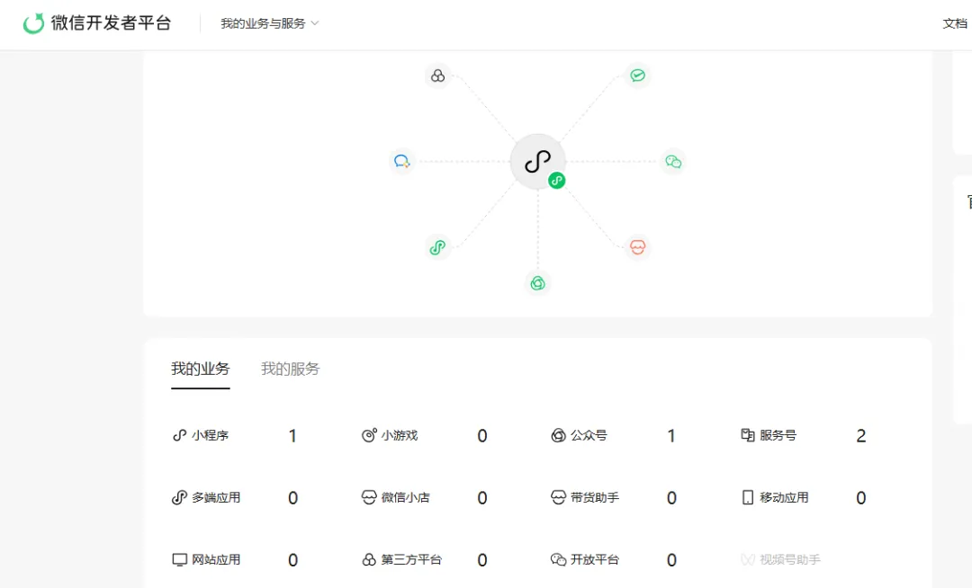
Task: Click the greyed 视频号助手 icon
Action: pyautogui.click(x=748, y=559)
